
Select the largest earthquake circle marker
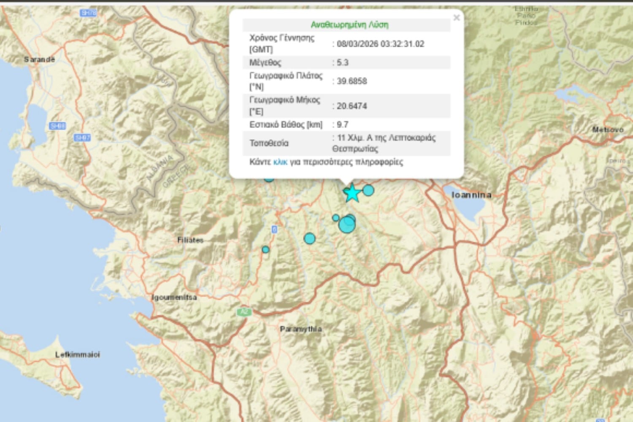[x=347, y=225]
